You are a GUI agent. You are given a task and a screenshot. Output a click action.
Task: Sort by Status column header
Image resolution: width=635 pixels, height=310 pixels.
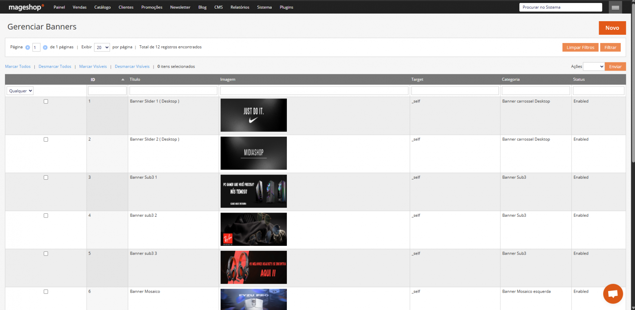click(x=579, y=79)
